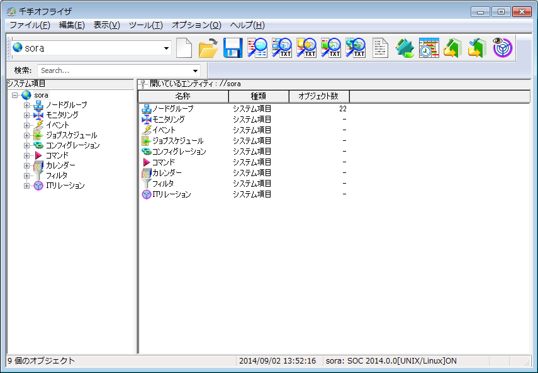Image resolution: width=538 pixels, height=373 pixels.
Task: Open the ファイル(F) menu
Action: pyautogui.click(x=30, y=25)
